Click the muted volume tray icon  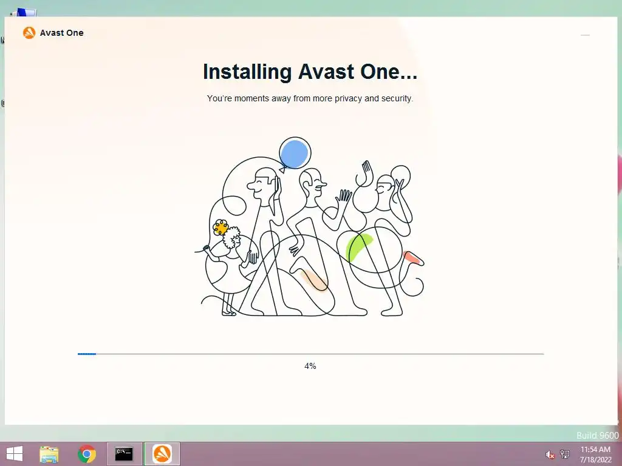tap(550, 454)
